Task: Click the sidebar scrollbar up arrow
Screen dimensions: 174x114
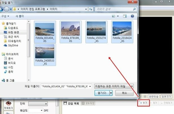Action: (x=29, y=21)
